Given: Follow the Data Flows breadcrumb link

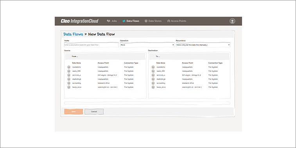Looking at the screenshot, I should click(x=73, y=34).
